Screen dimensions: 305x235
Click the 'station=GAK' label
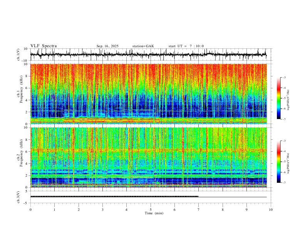[x=143, y=46]
